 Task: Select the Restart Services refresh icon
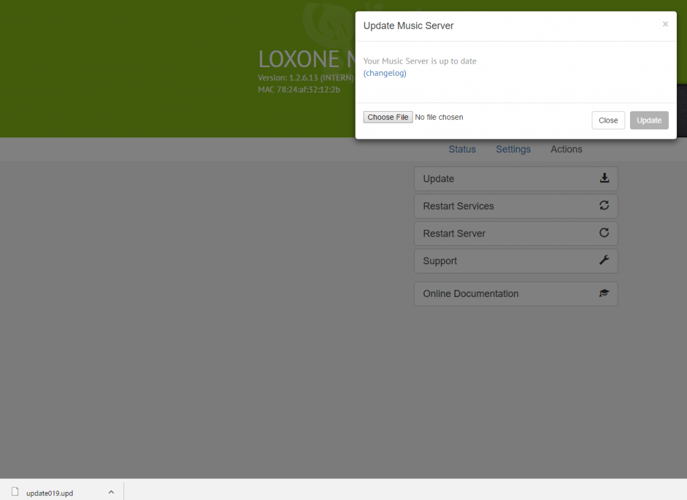[x=604, y=206]
